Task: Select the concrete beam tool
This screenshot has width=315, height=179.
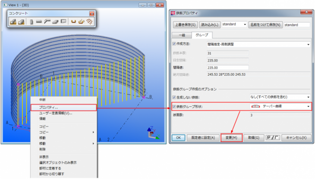Action: pyautogui.click(x=39, y=22)
